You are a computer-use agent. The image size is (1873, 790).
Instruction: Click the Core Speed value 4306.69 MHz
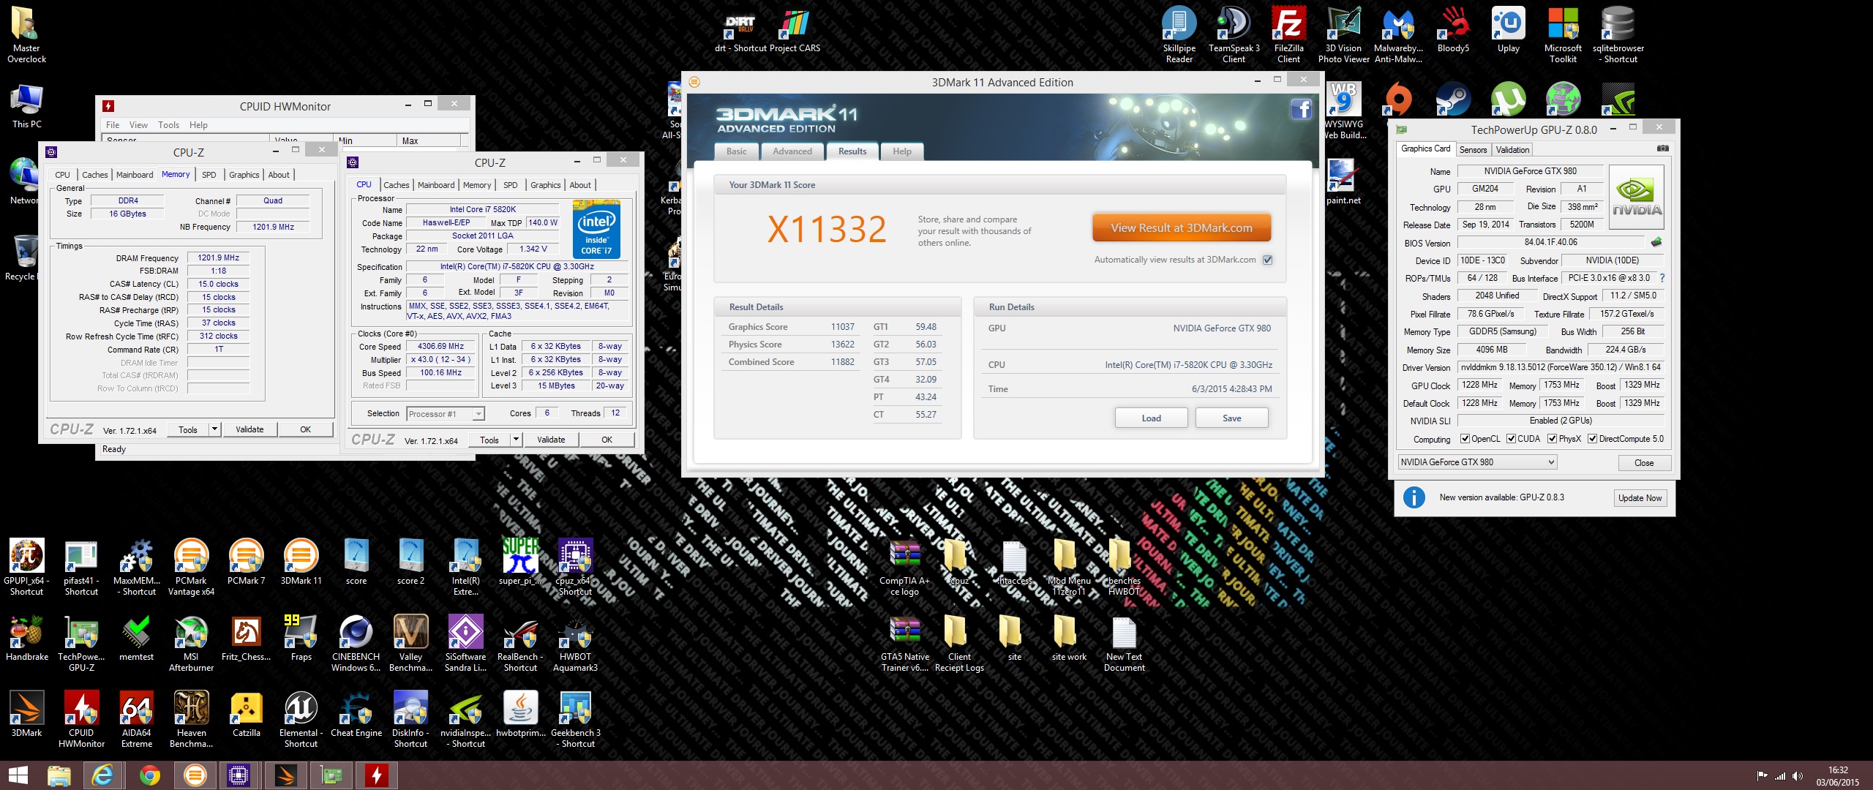click(x=440, y=347)
